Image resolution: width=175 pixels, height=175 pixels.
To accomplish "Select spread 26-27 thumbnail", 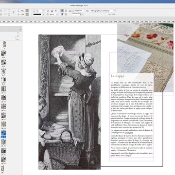I will coord(3,159).
